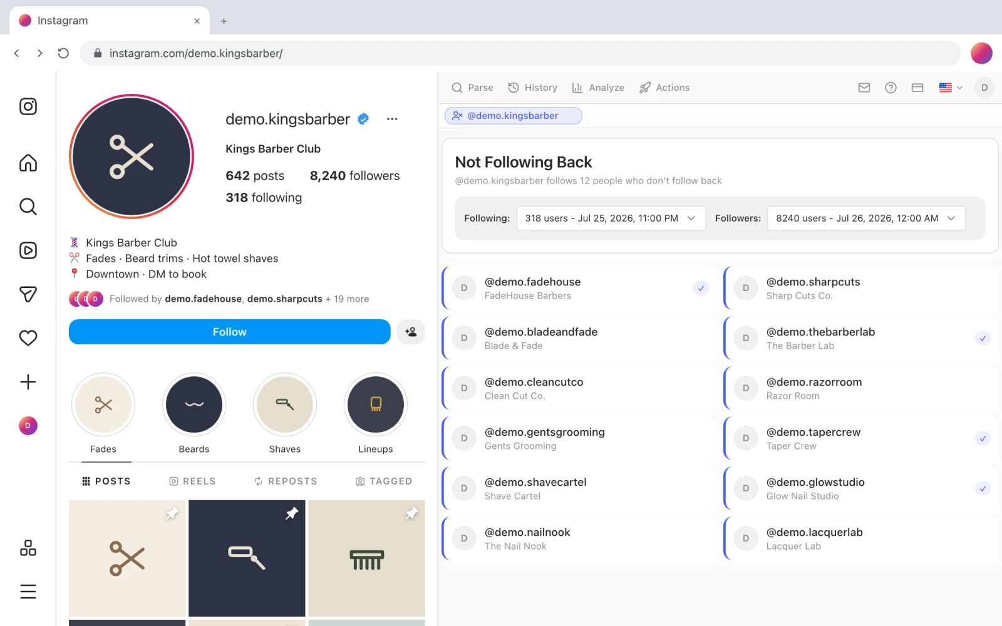Image resolution: width=1002 pixels, height=626 pixels.
Task: Open the 318 following link
Action: [264, 198]
